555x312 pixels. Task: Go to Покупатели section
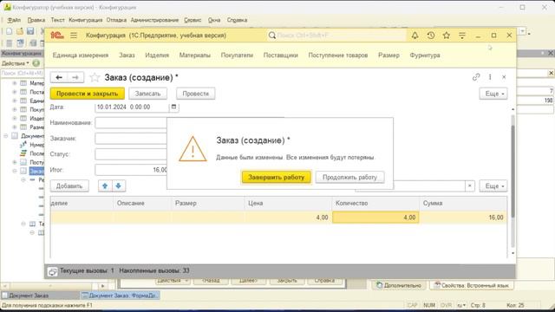(x=237, y=55)
